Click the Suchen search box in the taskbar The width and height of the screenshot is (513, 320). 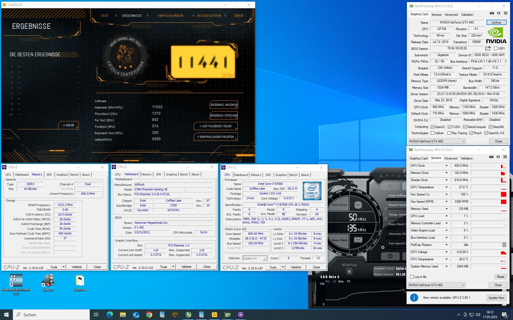coord(51,315)
